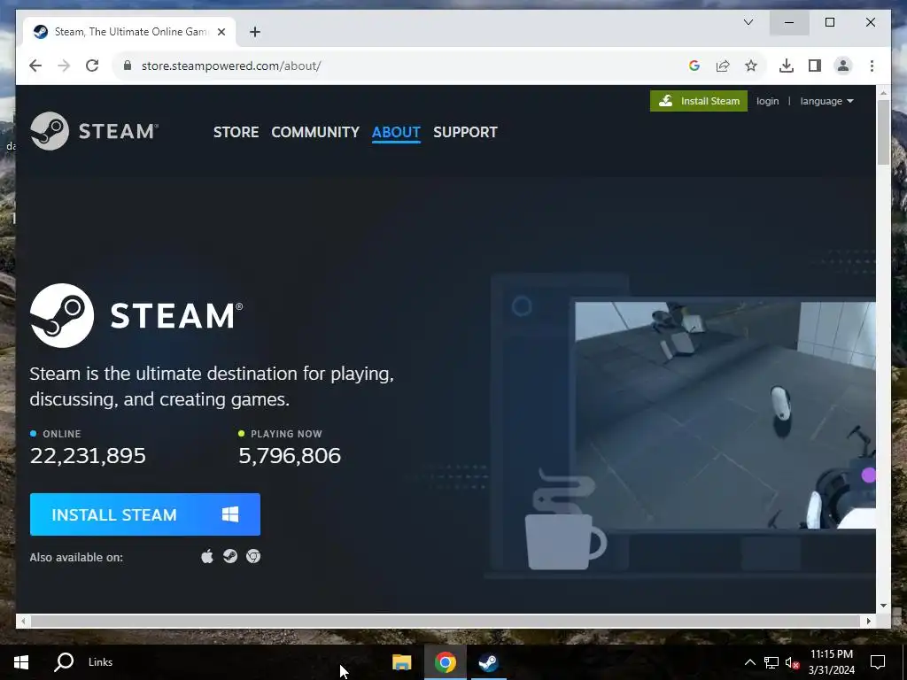Open the network status tray icon
The height and width of the screenshot is (680, 907).
point(771,662)
